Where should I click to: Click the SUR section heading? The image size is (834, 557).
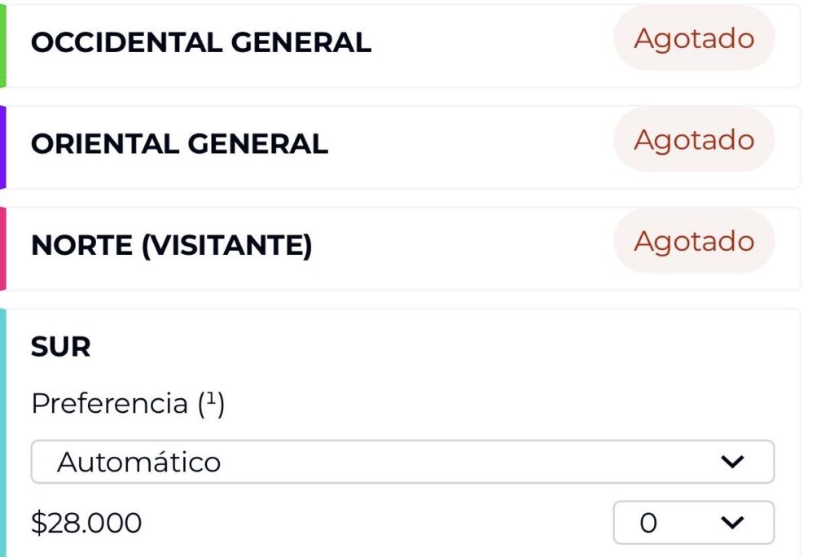[60, 347]
